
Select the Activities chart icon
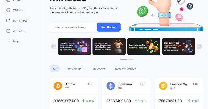click(x=8, y=31)
